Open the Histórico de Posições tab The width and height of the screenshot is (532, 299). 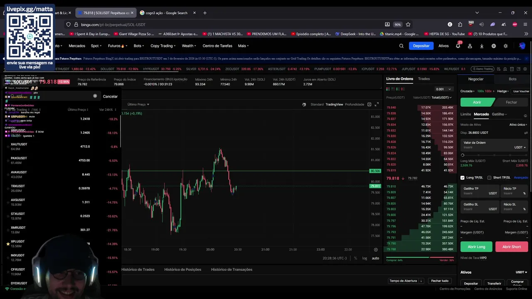point(182,270)
